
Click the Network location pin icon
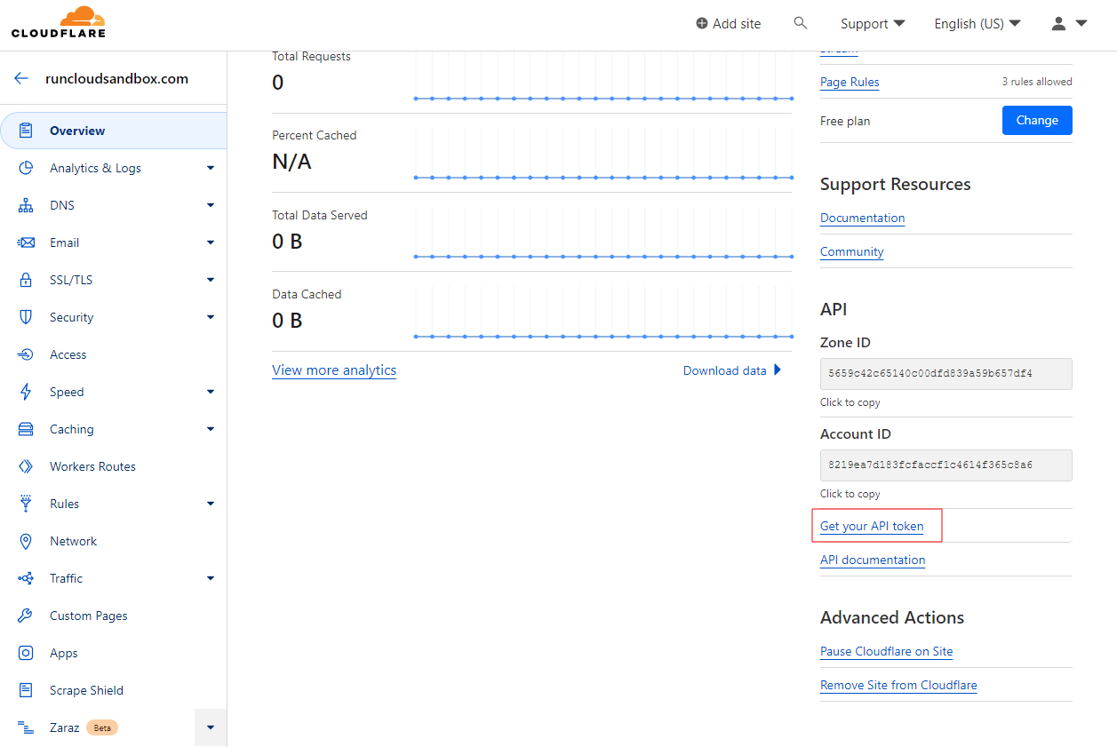tap(26, 541)
